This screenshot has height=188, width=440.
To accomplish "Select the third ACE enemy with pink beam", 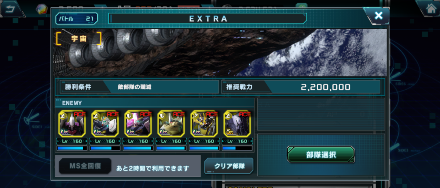I will click(x=138, y=124).
